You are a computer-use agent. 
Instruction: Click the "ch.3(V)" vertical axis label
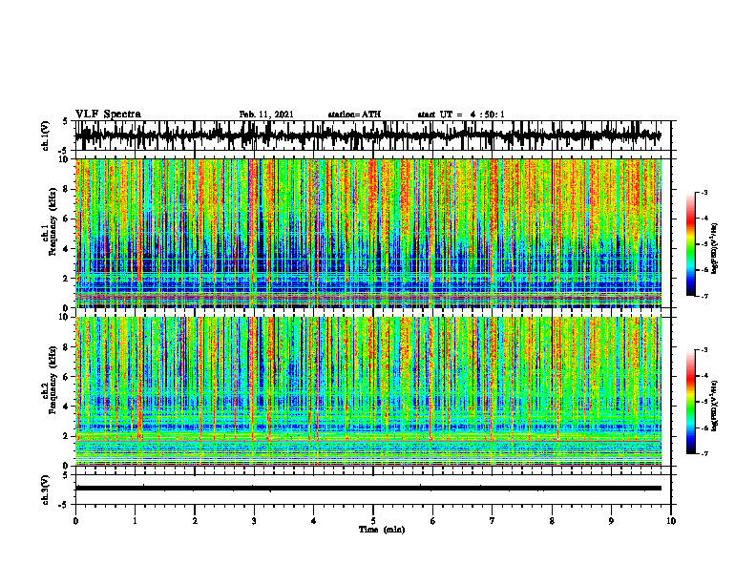[x=47, y=490]
